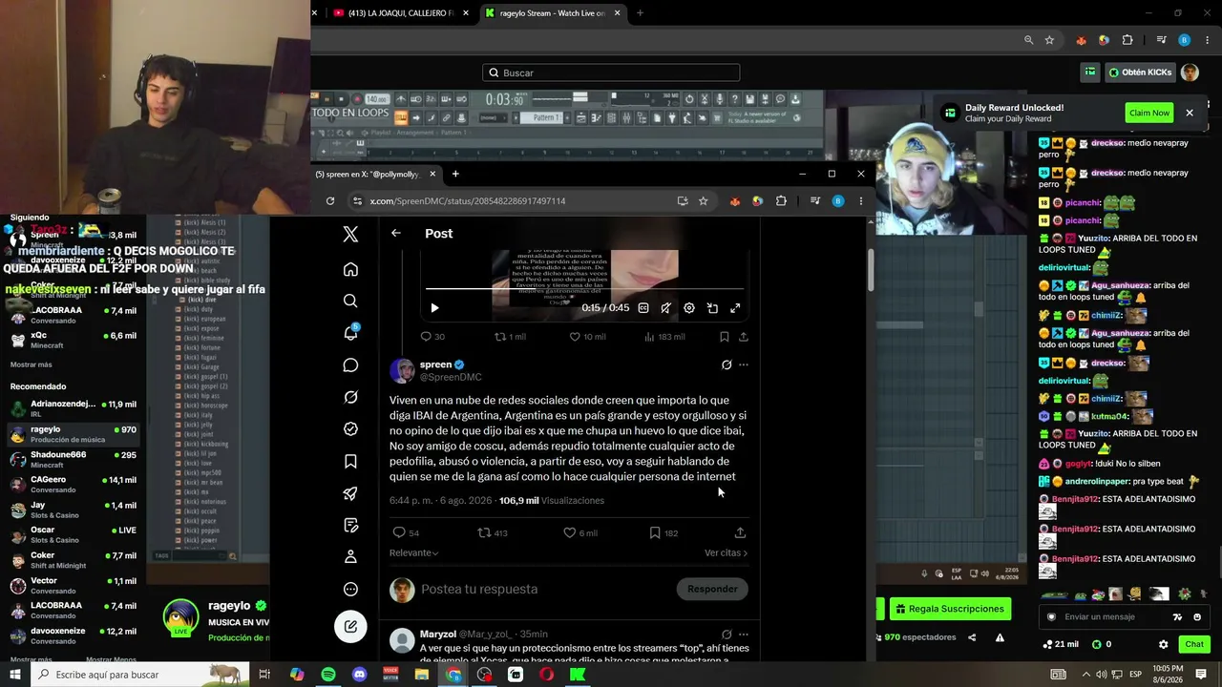Send message with green Chat button
The image size is (1222, 687).
click(1194, 644)
